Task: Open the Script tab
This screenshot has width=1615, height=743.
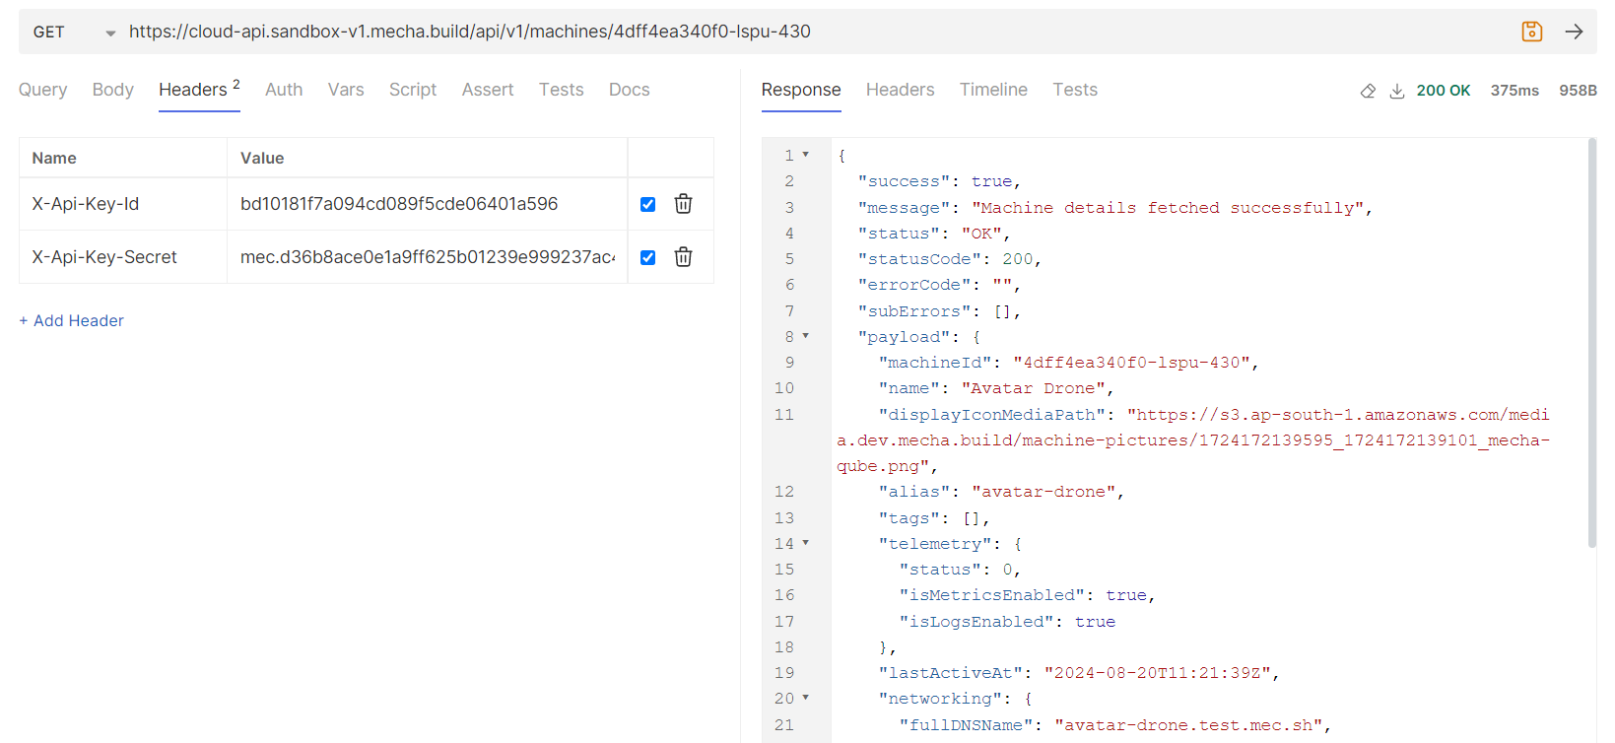Action: (x=413, y=90)
